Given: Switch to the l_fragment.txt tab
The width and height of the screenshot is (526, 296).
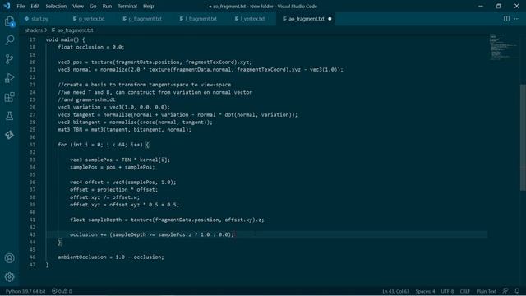Looking at the screenshot, I should pyautogui.click(x=201, y=19).
